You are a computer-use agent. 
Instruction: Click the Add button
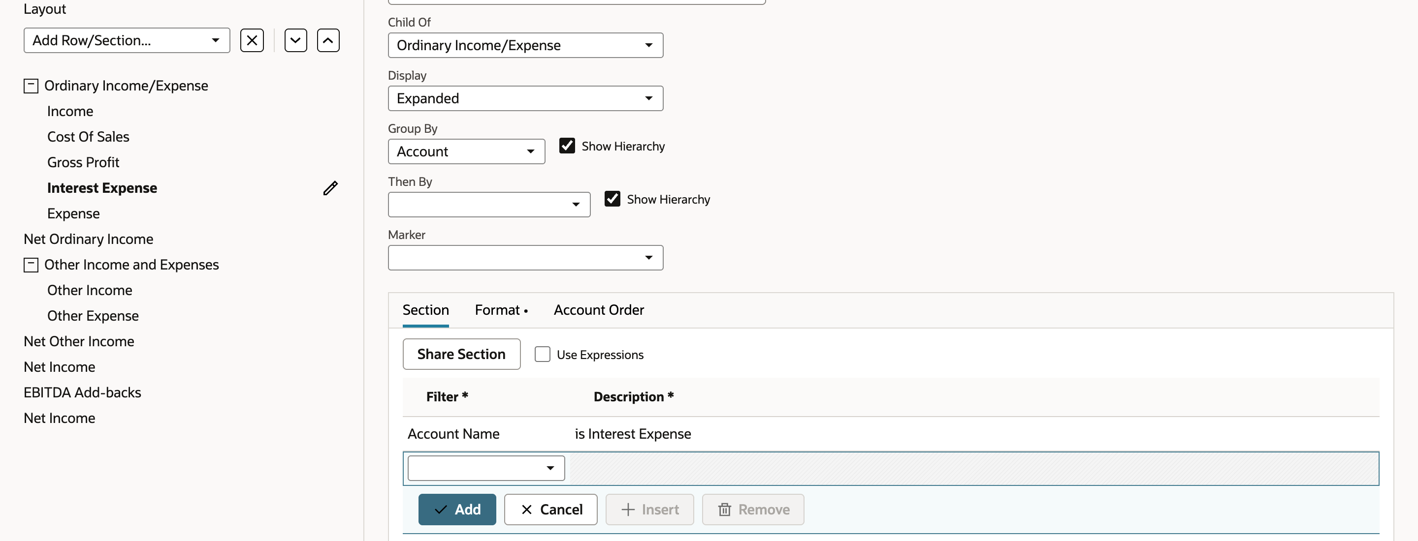pyautogui.click(x=457, y=509)
